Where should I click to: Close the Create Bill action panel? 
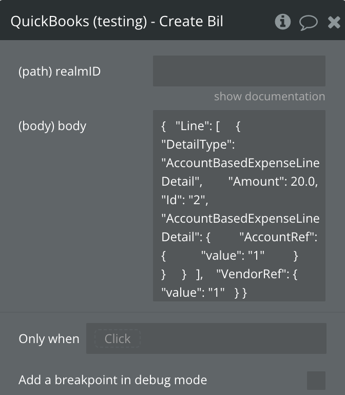pos(334,22)
